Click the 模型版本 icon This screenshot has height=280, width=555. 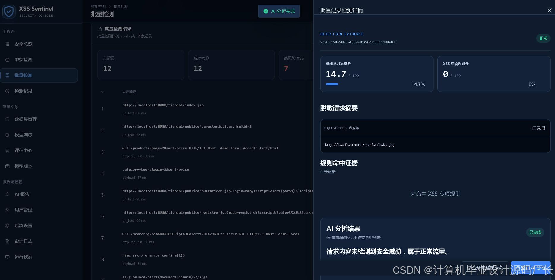pos(7,166)
